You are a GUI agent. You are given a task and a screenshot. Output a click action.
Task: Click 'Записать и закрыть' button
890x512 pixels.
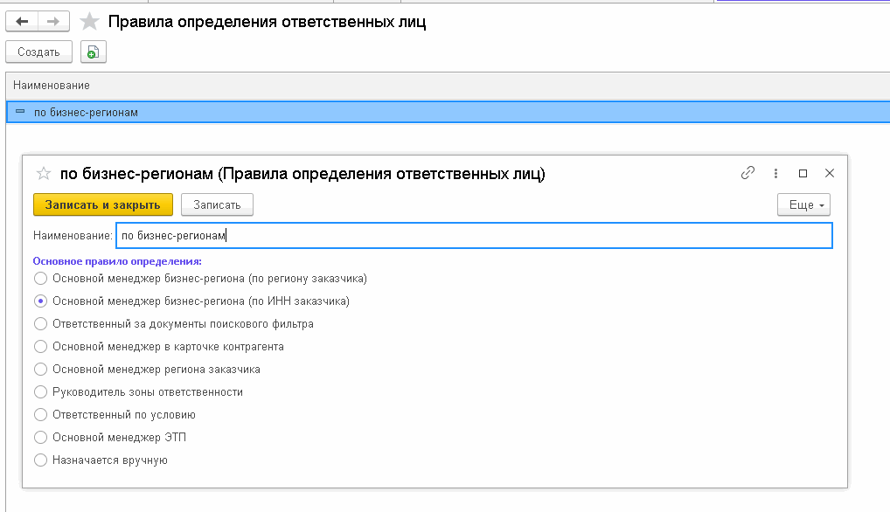coord(103,204)
